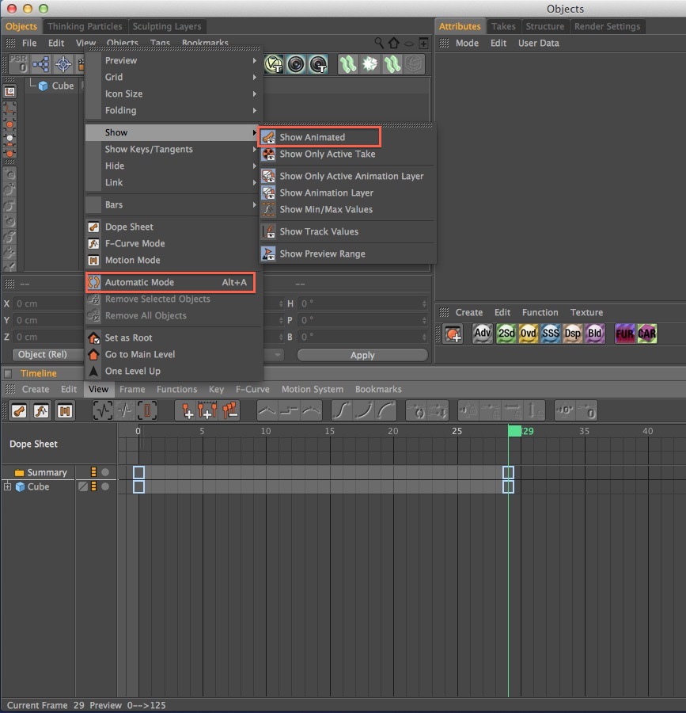The width and height of the screenshot is (686, 713).
Task: Click the search magnifier in Objects manager
Action: coord(379,43)
